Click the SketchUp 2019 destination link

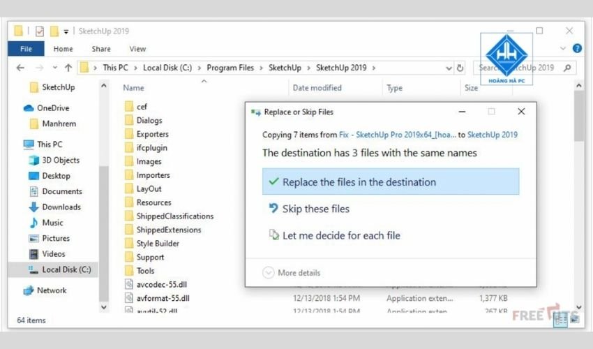(492, 135)
